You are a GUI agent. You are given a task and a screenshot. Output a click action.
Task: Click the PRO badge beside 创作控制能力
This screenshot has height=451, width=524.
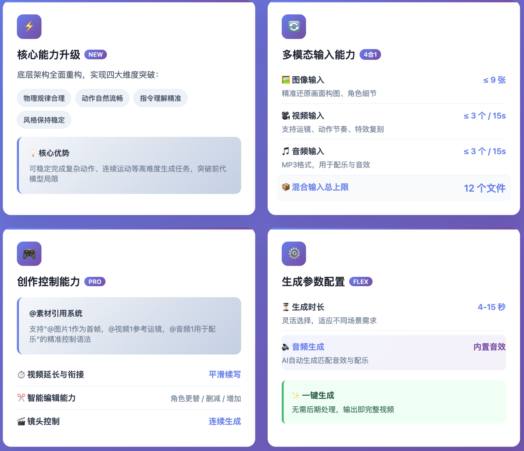(95, 282)
